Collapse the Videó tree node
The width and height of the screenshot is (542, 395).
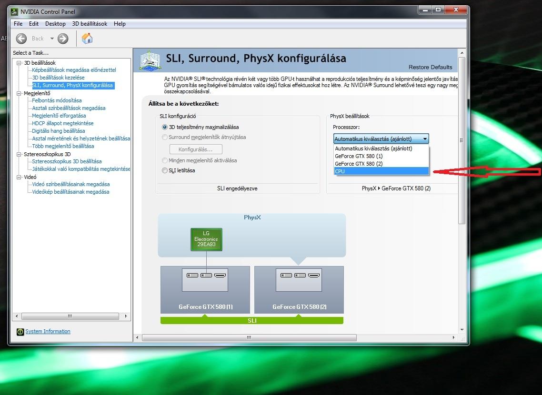coord(19,177)
